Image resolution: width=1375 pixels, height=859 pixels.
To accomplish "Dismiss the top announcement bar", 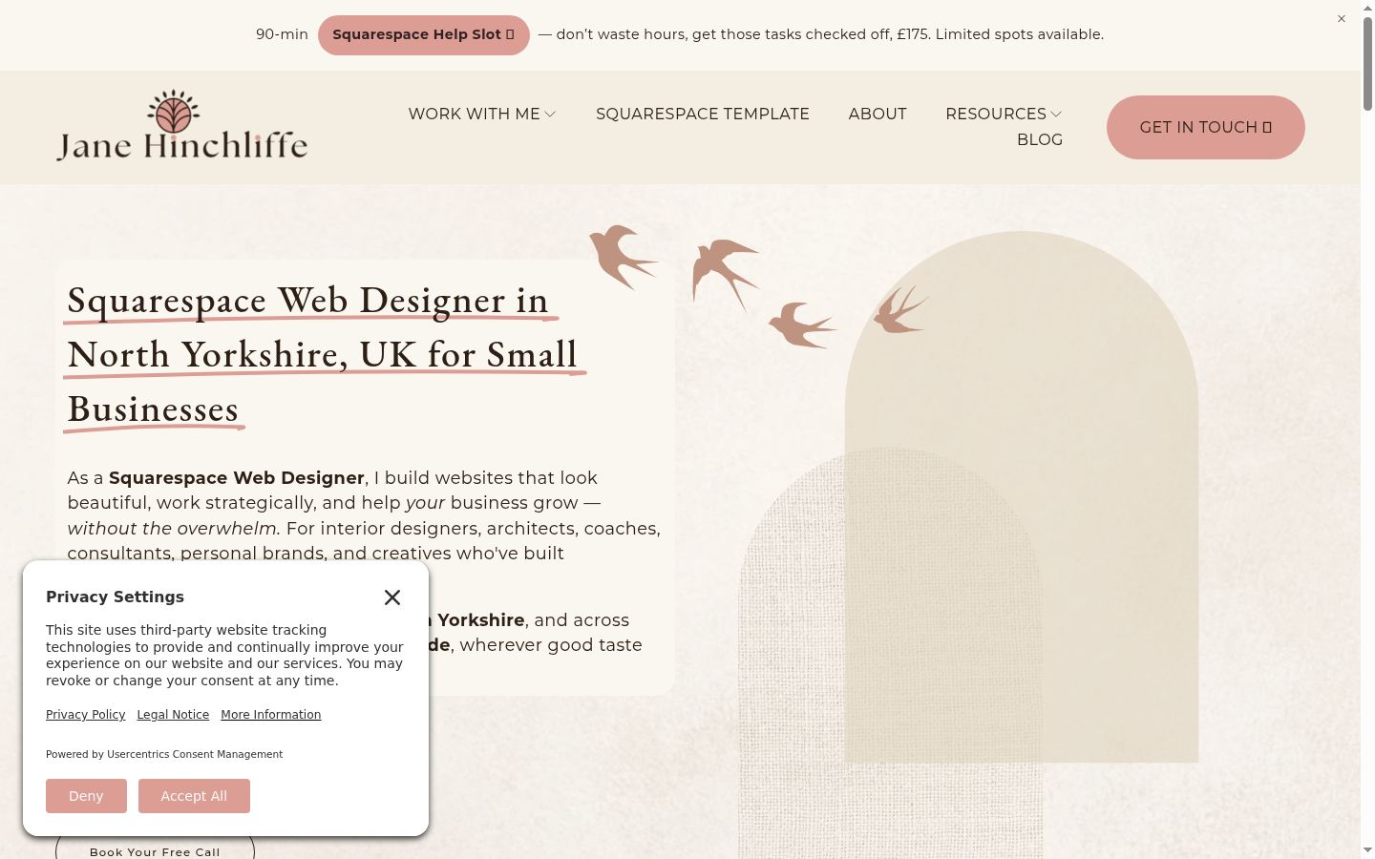I will pos(1342,18).
